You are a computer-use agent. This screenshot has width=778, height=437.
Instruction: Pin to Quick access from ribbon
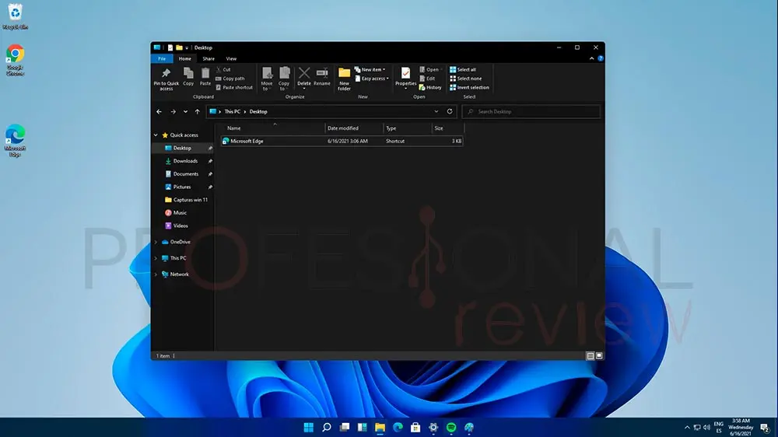pos(166,79)
